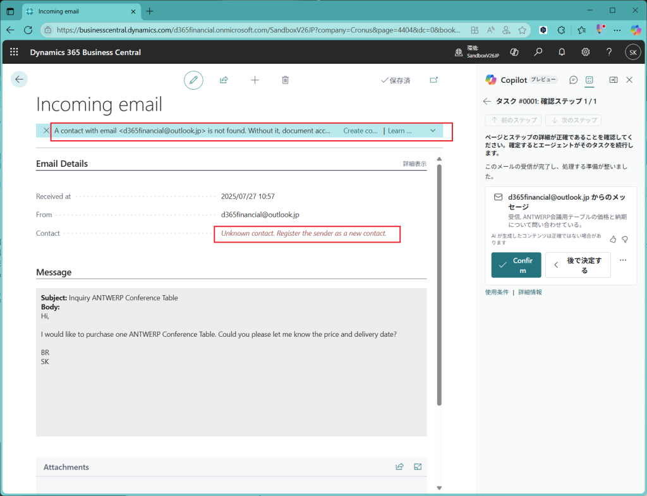Dismiss the contact not found notification

[x=46, y=130]
